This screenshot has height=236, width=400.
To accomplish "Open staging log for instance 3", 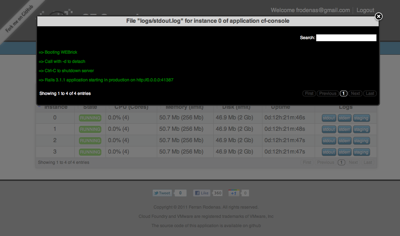I will 361,152.
